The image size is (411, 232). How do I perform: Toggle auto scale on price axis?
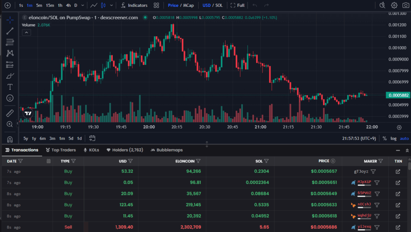pos(404,138)
